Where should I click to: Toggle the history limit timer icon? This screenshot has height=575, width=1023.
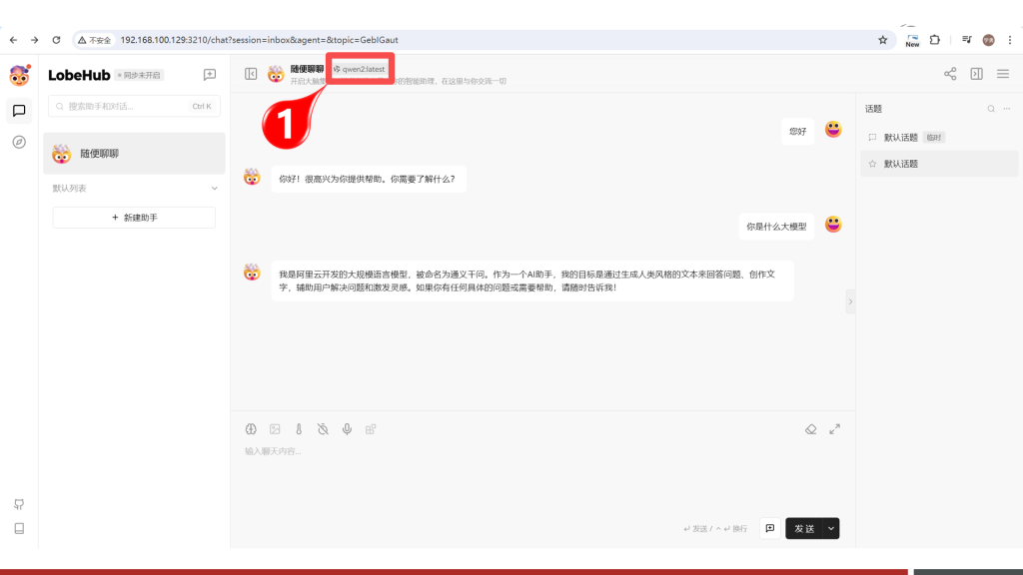click(323, 429)
